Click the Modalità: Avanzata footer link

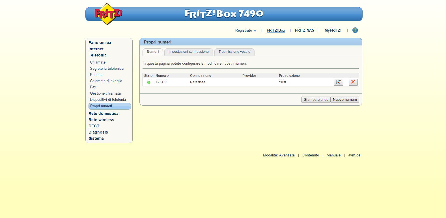tap(279, 155)
